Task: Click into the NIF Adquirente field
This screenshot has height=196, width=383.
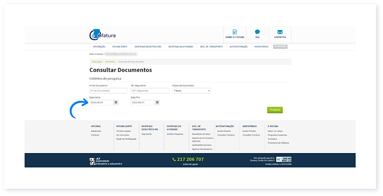Action: pos(149,90)
